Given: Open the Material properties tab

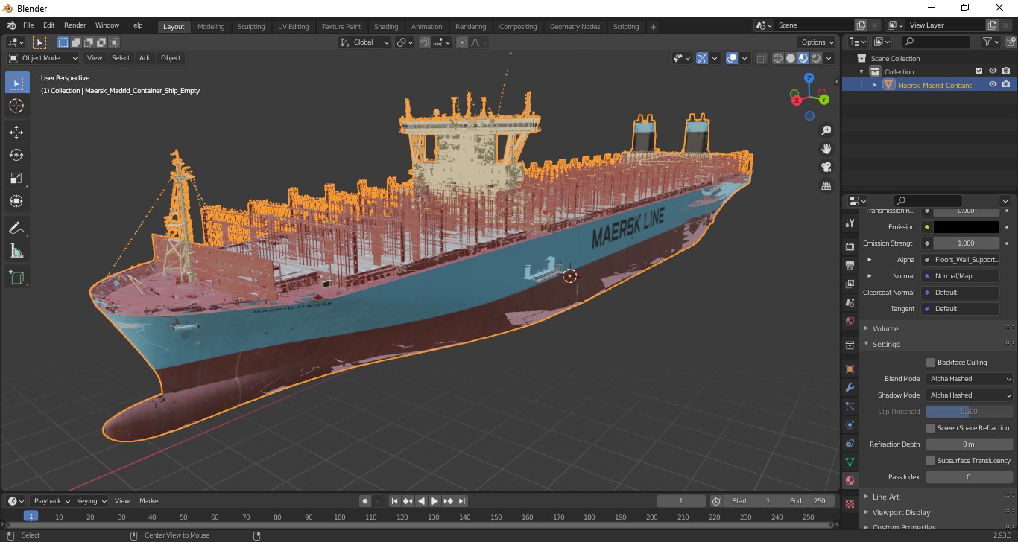Looking at the screenshot, I should [x=850, y=481].
